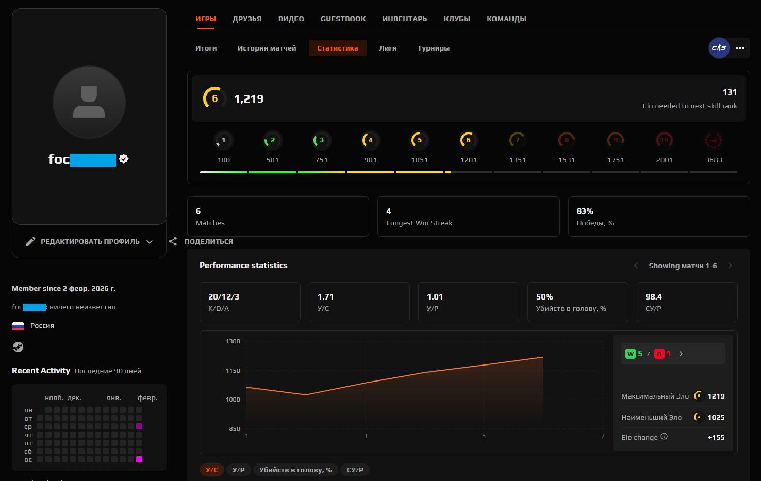Expand the win/loss results chevron

tap(681, 354)
